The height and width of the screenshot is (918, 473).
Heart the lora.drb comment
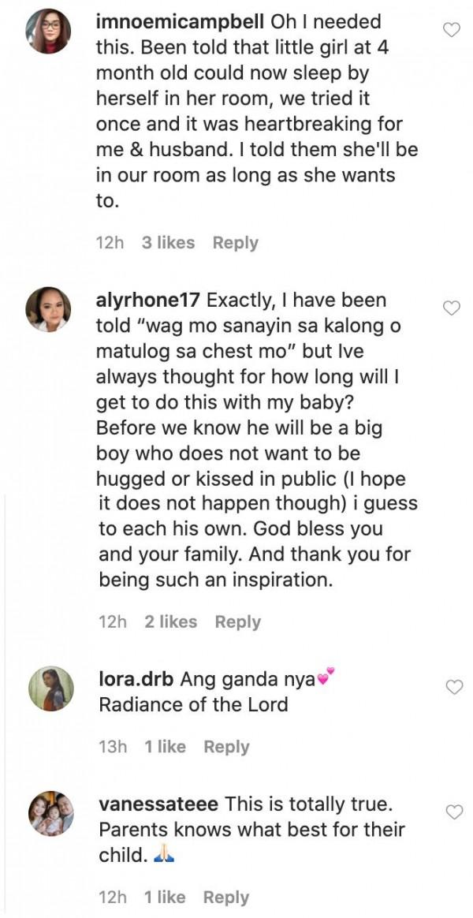454,687
